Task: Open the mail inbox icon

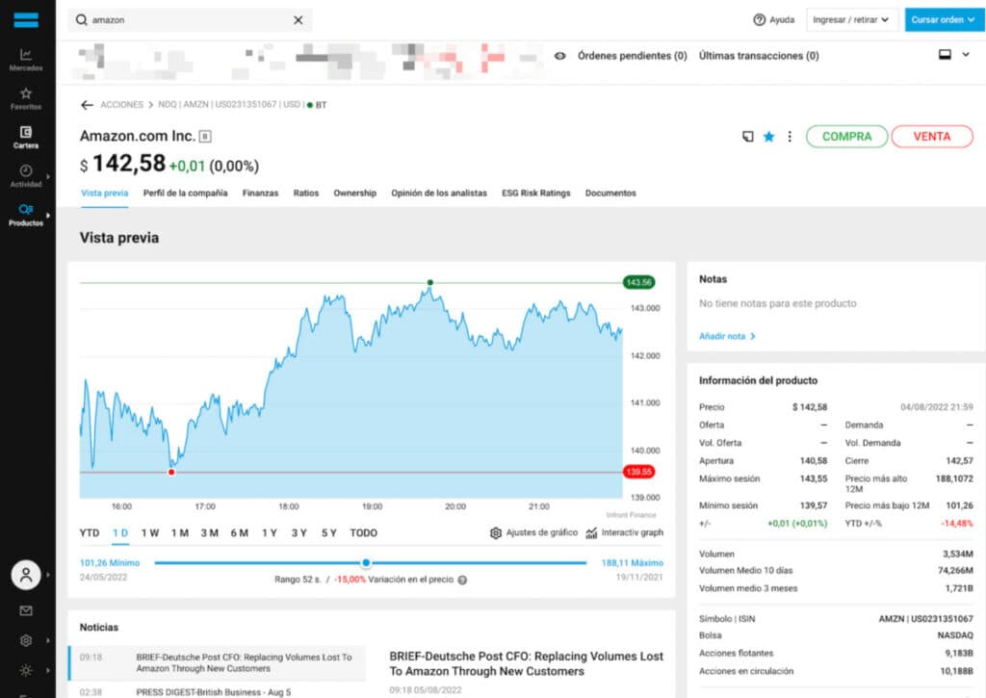Action: pos(26,610)
